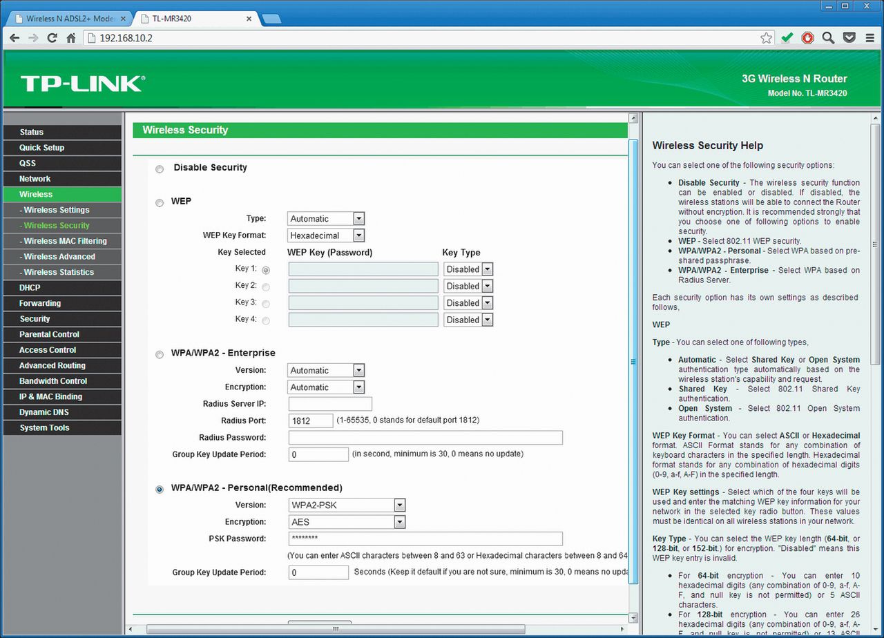Click the Pocket-style extension icon
884x638 pixels.
click(849, 38)
